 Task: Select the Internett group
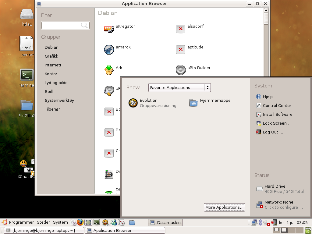coord(53,65)
